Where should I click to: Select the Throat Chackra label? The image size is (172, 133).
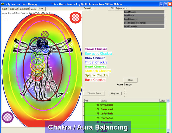coord(96,62)
